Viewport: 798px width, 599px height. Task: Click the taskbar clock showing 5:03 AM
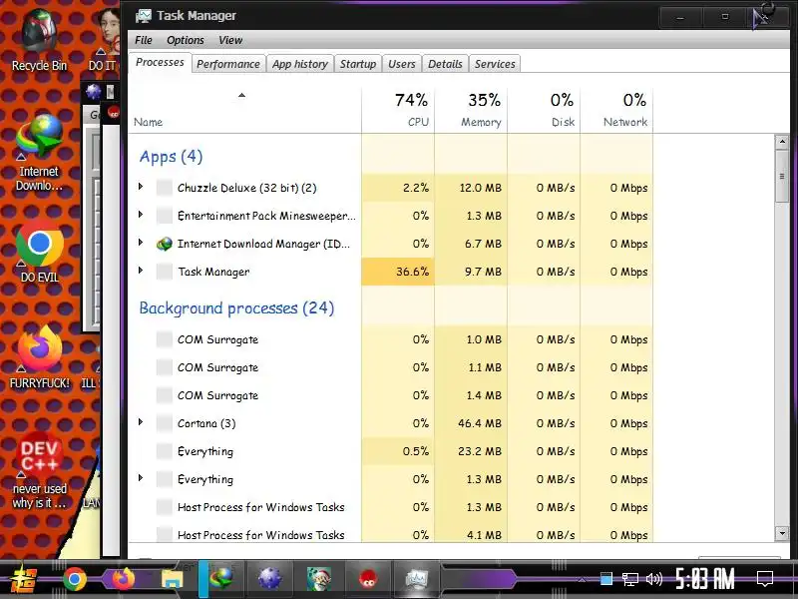pyautogui.click(x=705, y=579)
